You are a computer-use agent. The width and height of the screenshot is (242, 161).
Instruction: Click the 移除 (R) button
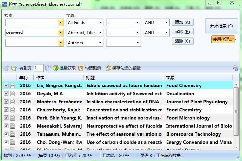tap(183, 32)
